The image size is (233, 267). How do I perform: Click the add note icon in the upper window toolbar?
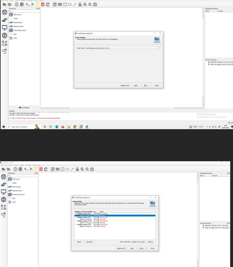click(x=54, y=4)
